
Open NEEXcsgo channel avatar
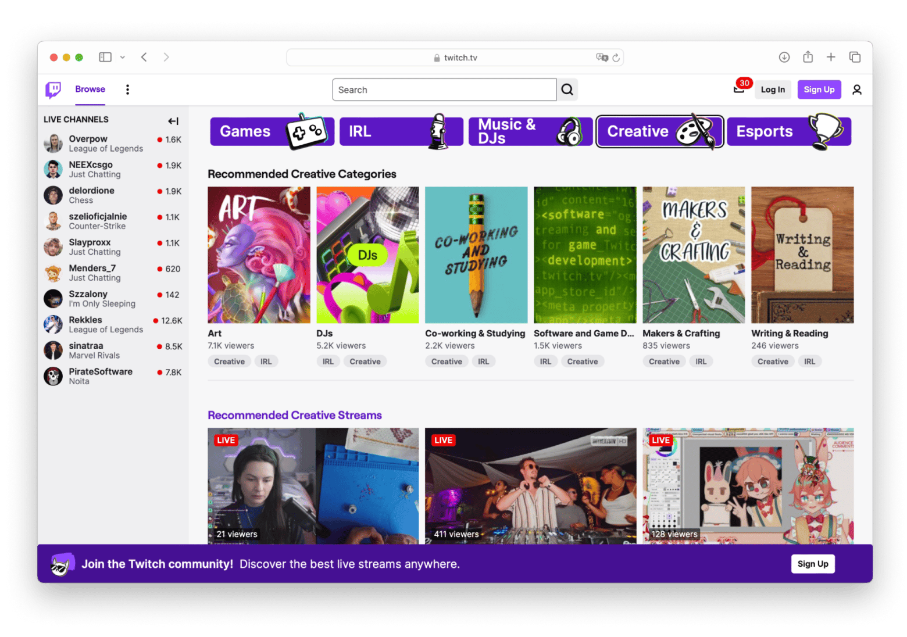click(x=53, y=169)
